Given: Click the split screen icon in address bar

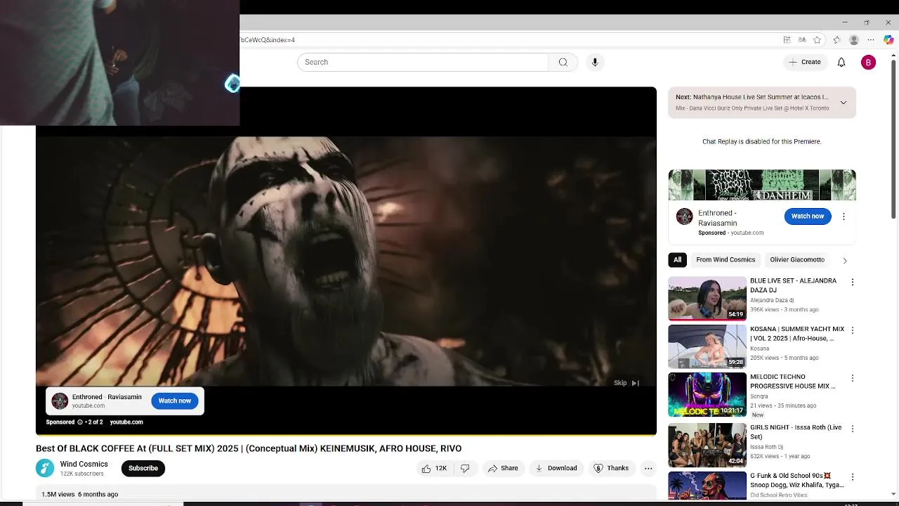Looking at the screenshot, I should click(787, 40).
